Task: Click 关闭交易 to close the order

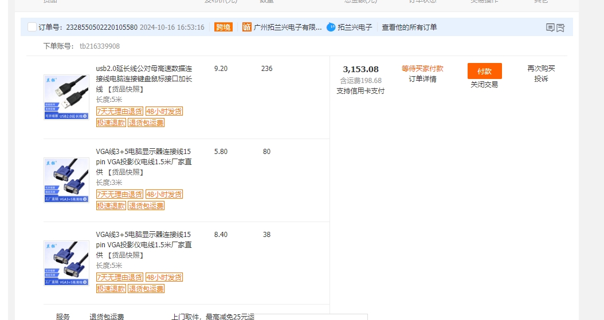Action: coord(484,84)
